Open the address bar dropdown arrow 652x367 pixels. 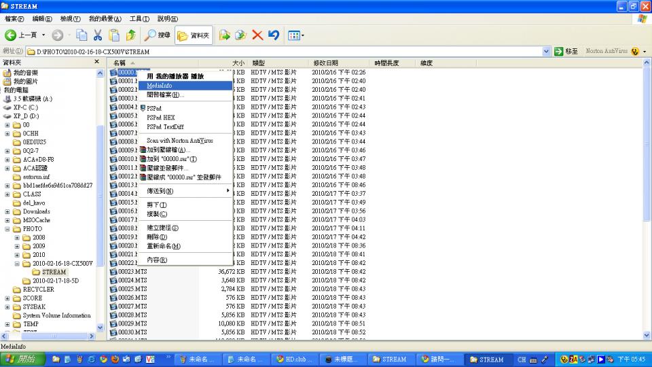pos(546,52)
